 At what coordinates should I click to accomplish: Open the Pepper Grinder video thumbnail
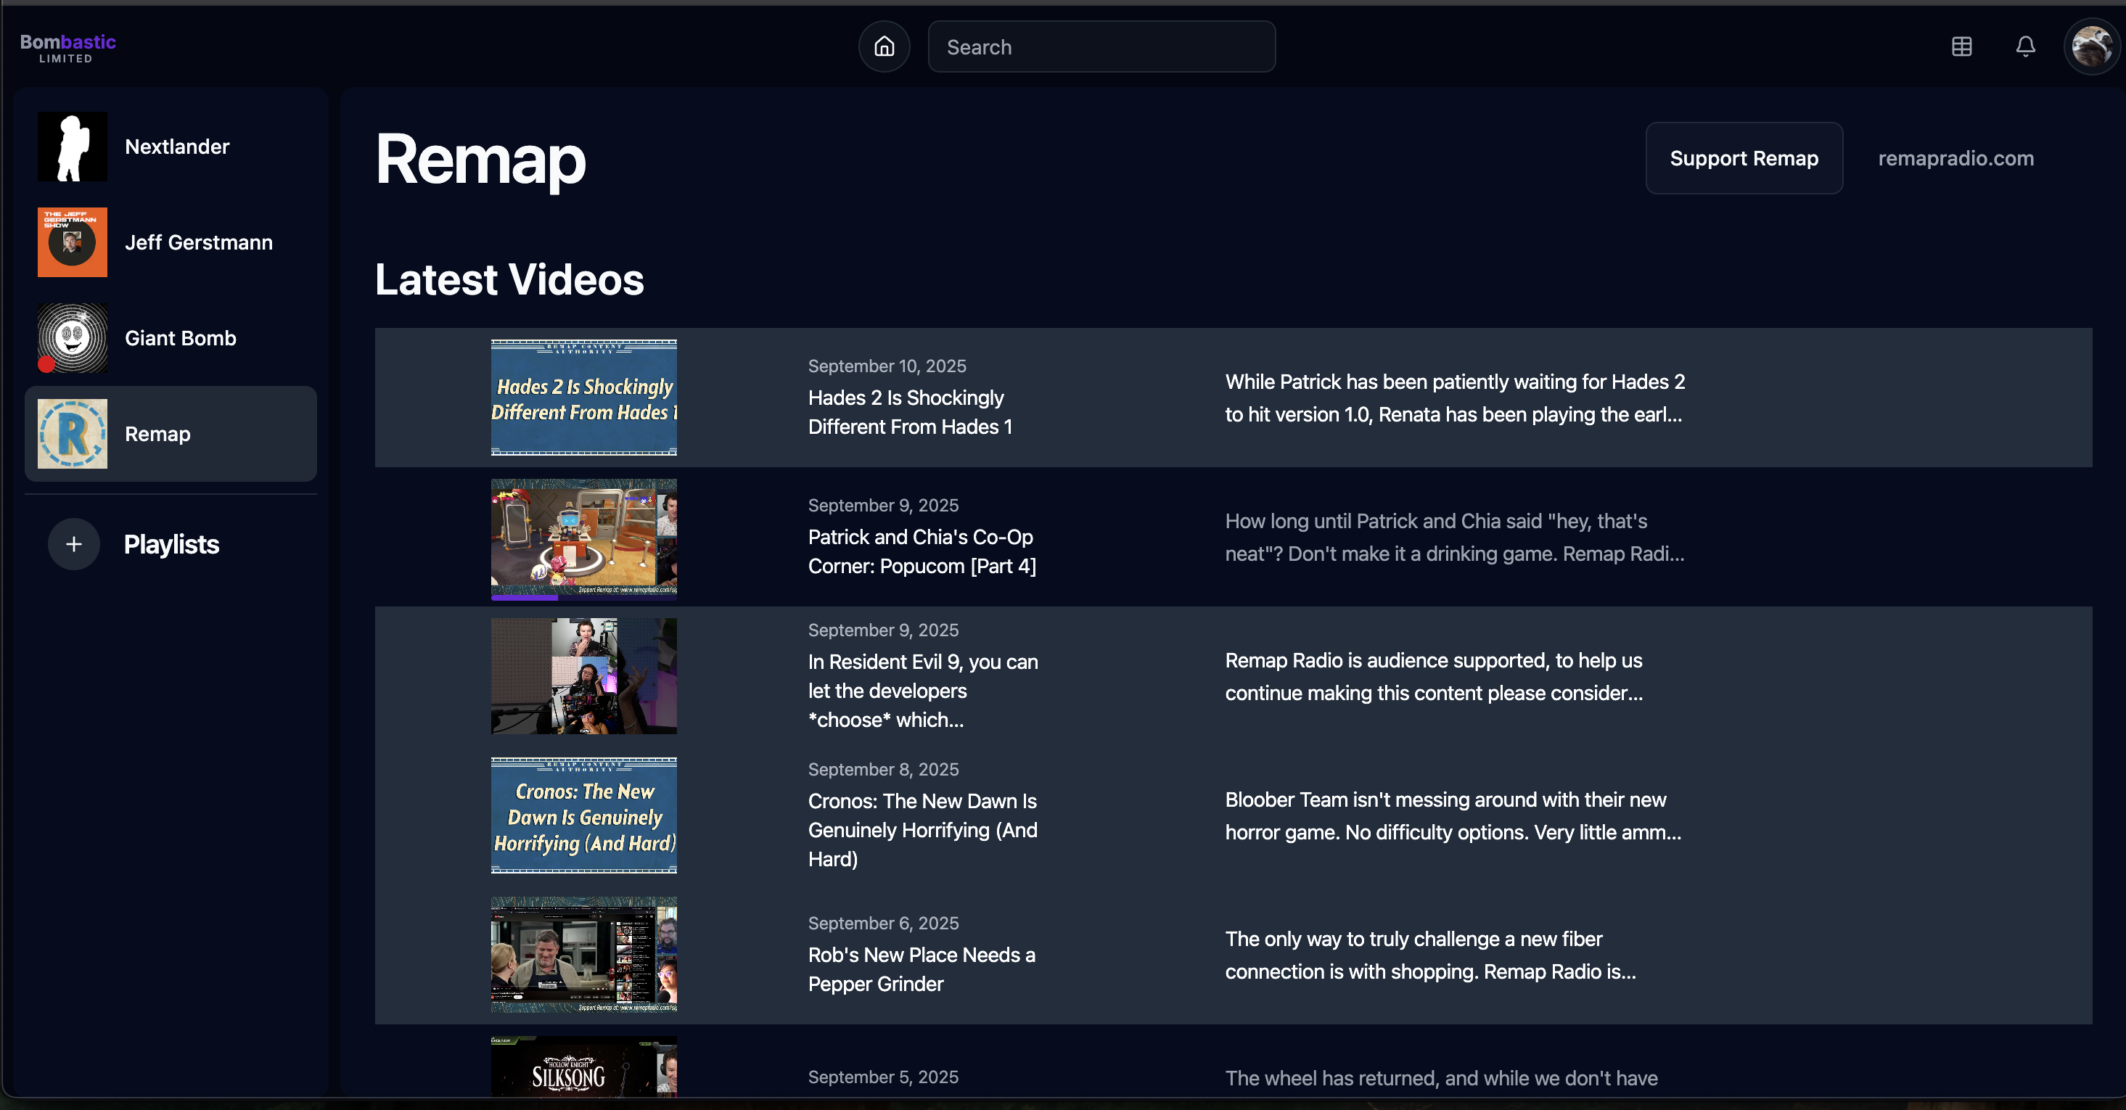(x=583, y=955)
